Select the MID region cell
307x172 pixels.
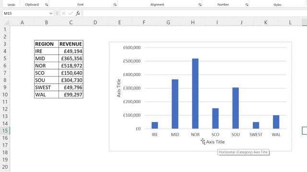[47, 58]
